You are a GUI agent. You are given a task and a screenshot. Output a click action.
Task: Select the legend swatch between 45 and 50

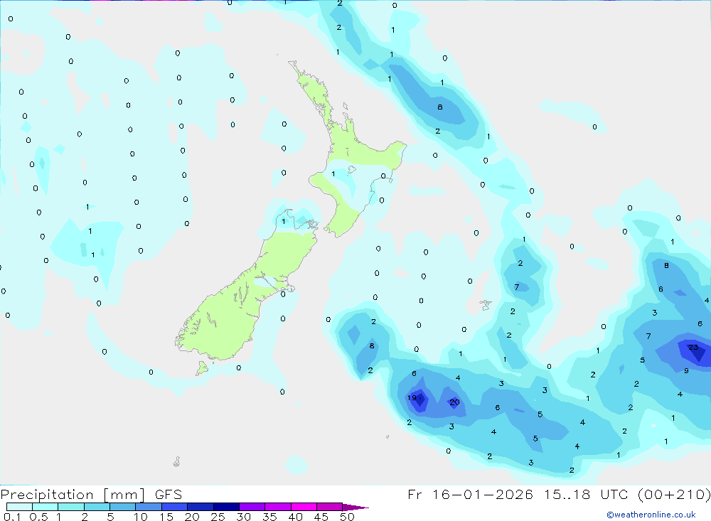tap(330, 507)
